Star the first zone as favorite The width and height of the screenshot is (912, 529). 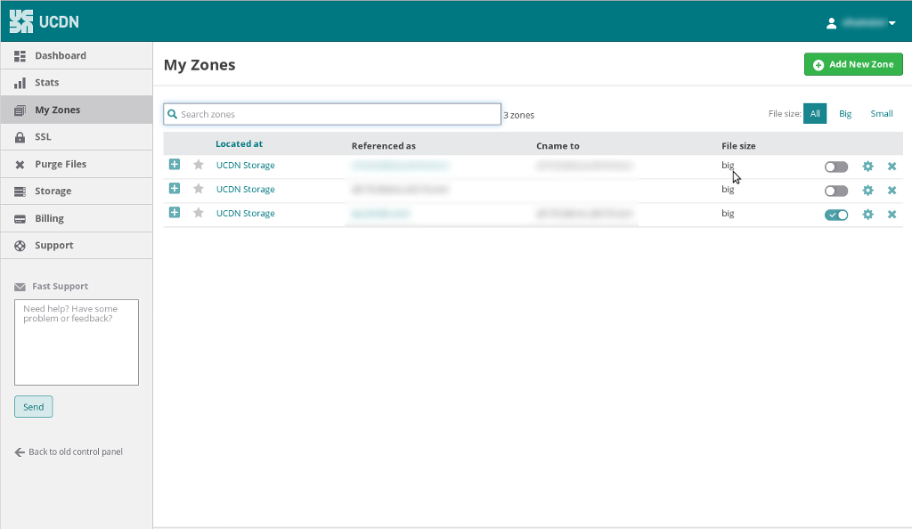click(x=199, y=165)
